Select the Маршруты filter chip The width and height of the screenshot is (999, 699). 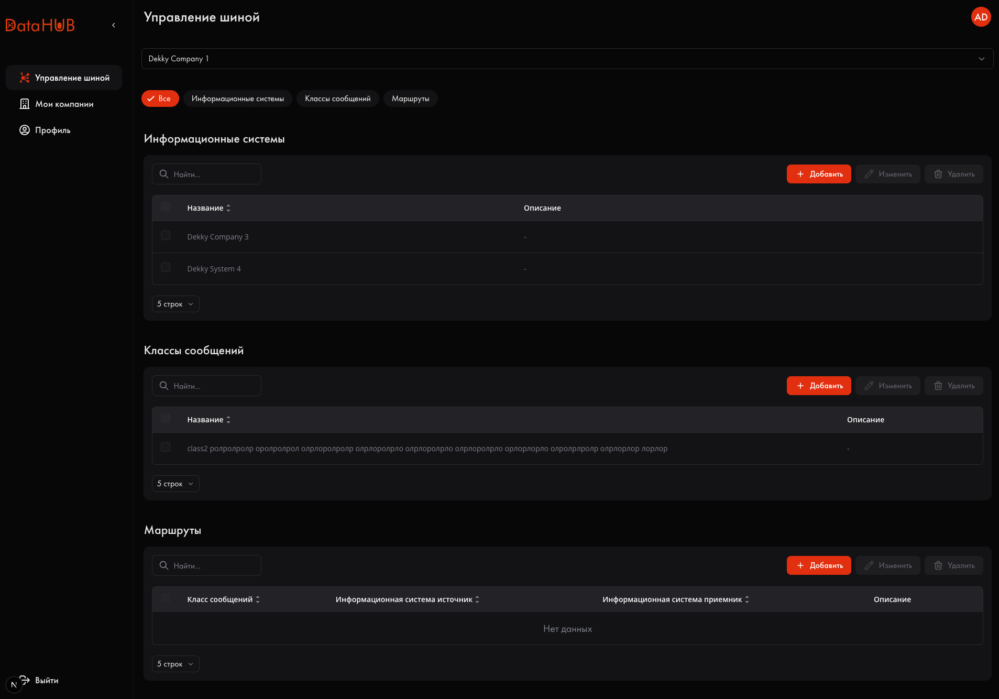click(411, 99)
